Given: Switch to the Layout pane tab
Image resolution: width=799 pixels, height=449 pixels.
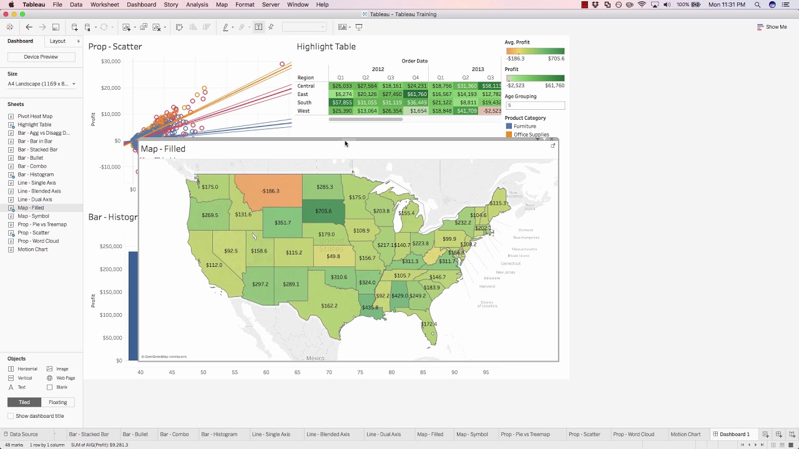Looking at the screenshot, I should [x=62, y=41].
